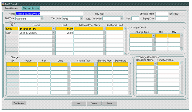Image resolution: width=192 pixels, height=112 pixels.
Task: Click the Cancel button
Action: click(x=94, y=103)
